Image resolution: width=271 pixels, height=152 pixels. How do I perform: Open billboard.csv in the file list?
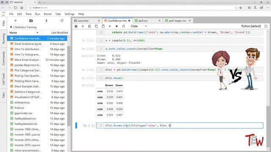click(x=37, y=102)
